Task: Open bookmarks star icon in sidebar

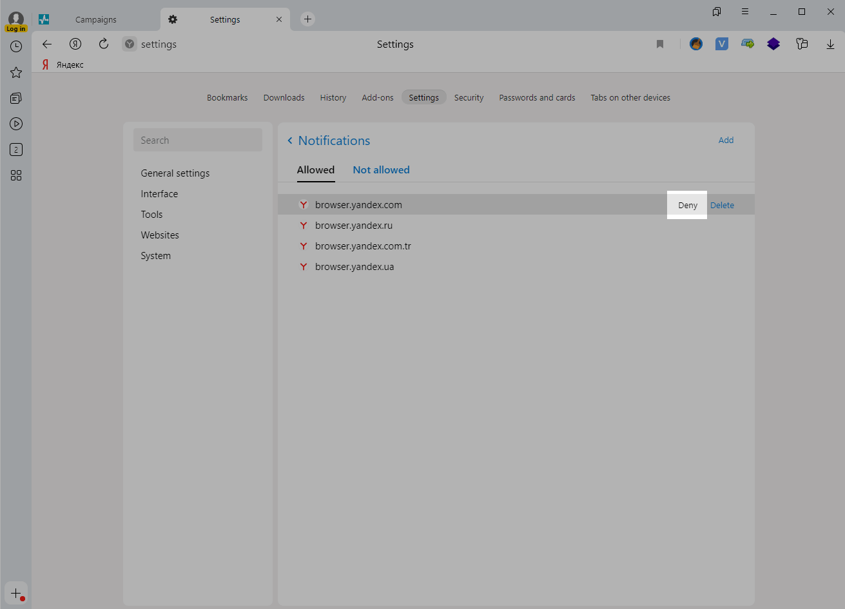Action: (x=16, y=72)
